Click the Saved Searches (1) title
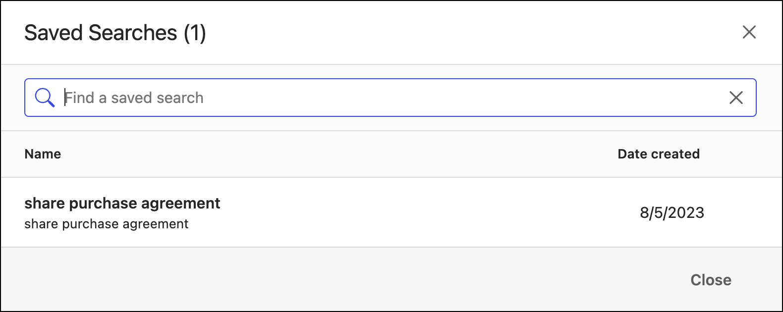This screenshot has width=783, height=312. (115, 33)
